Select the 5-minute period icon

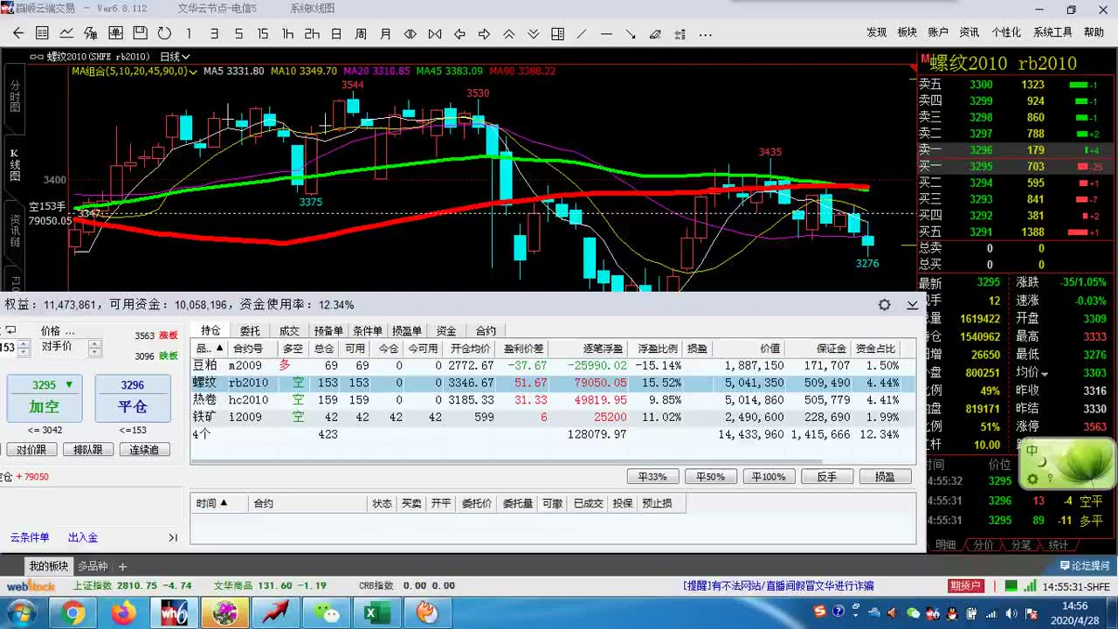point(238,33)
